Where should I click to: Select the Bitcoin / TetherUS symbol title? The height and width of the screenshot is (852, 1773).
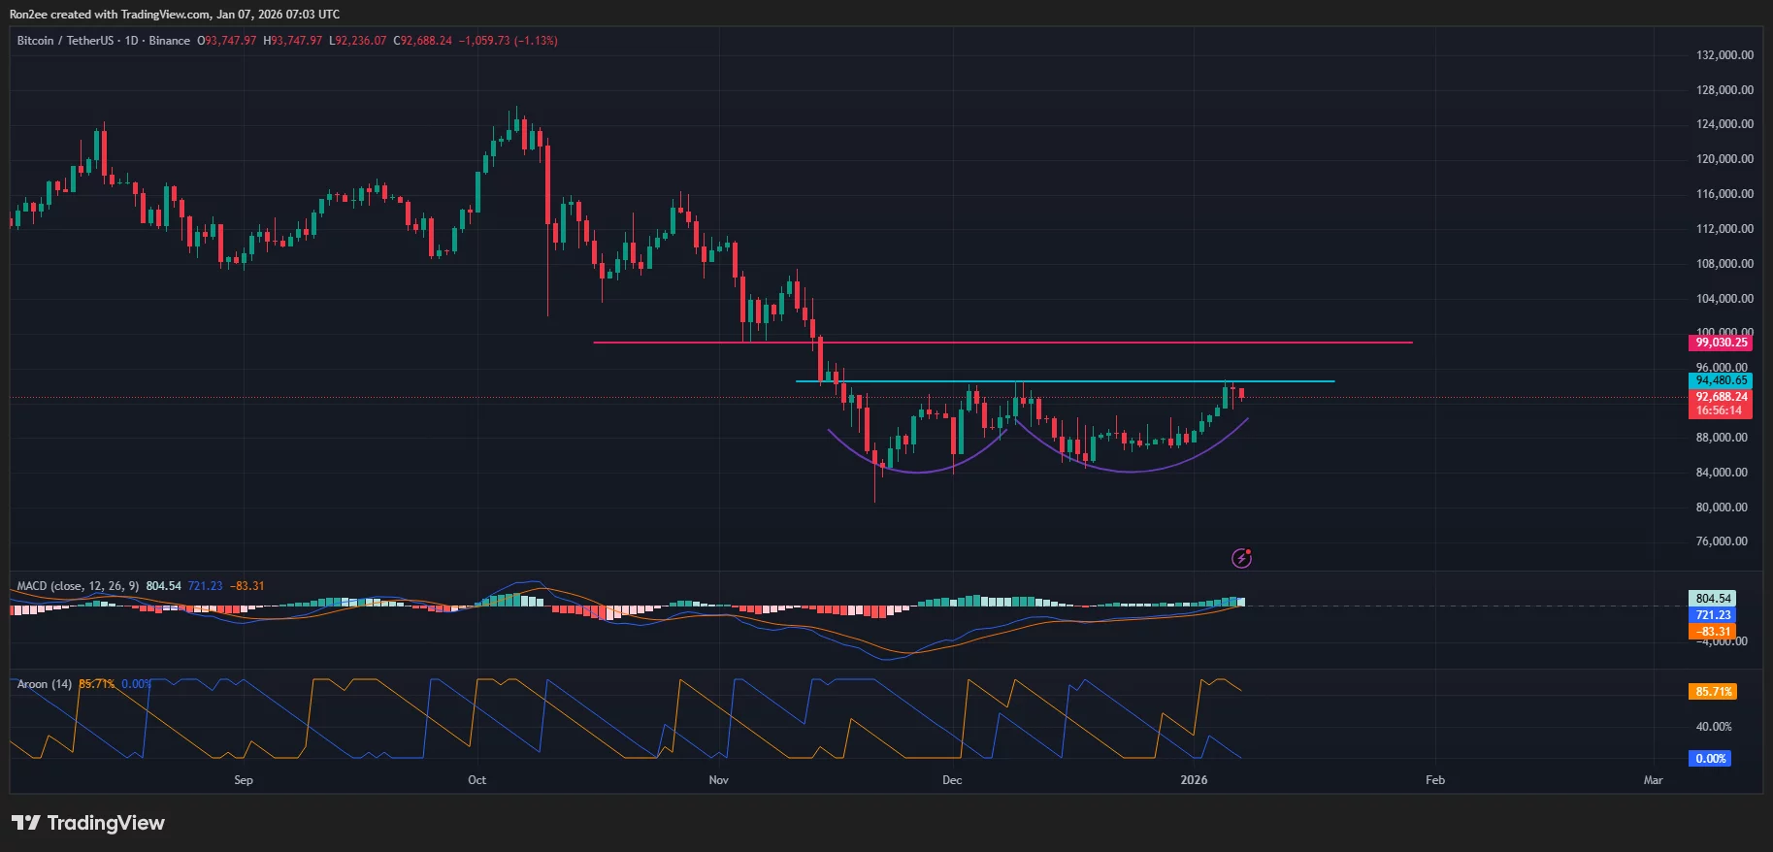[x=65, y=41]
